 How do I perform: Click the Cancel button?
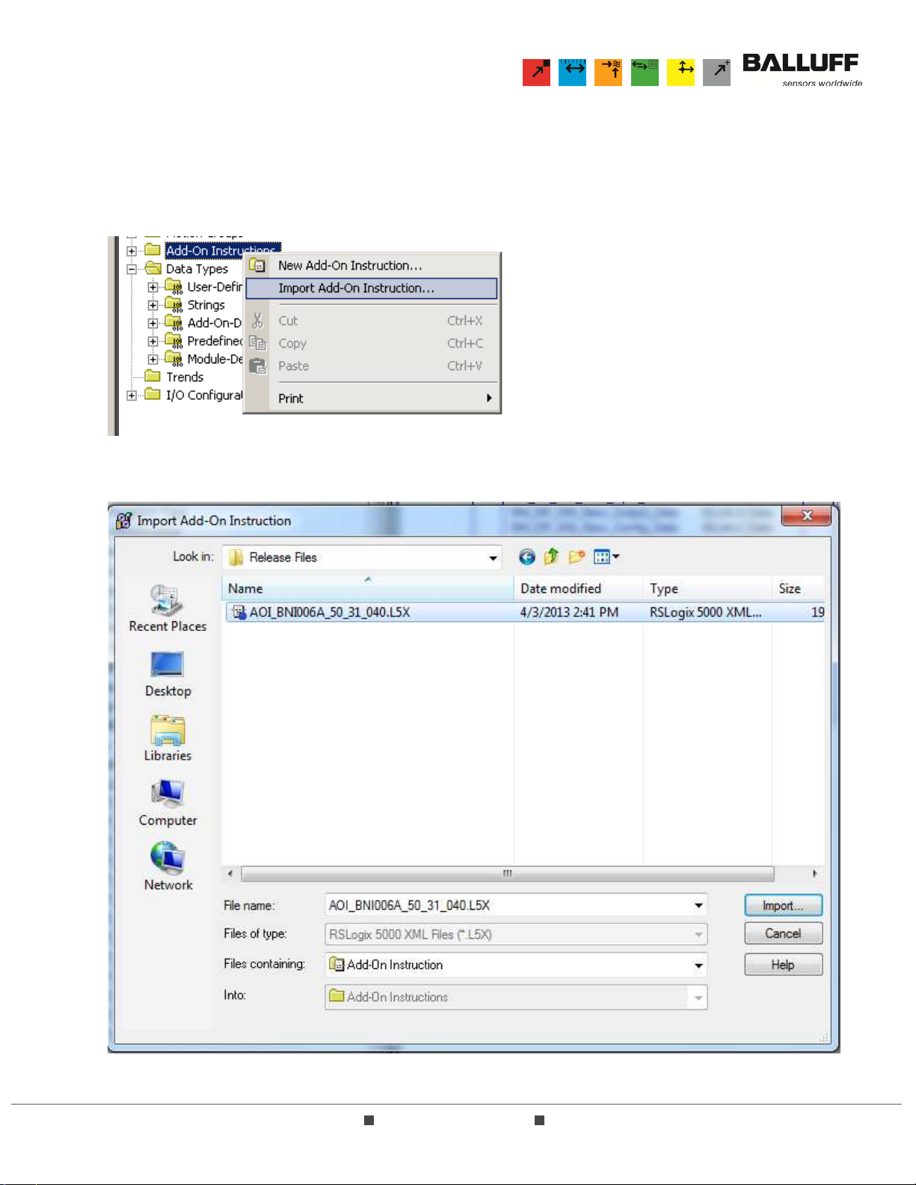(x=783, y=934)
